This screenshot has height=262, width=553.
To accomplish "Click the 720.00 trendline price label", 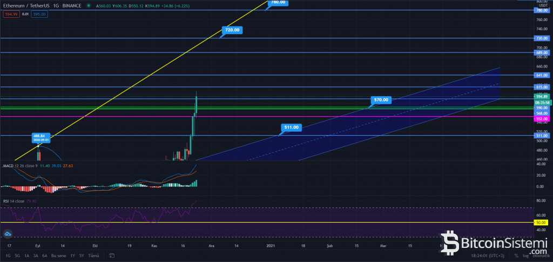I will (x=232, y=30).
